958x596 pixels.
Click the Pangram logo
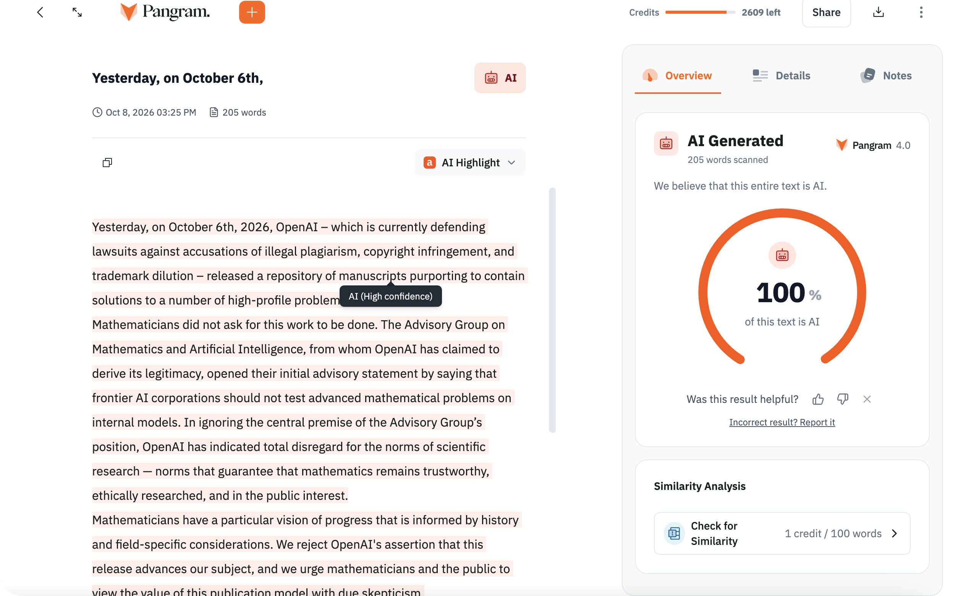pyautogui.click(x=165, y=12)
